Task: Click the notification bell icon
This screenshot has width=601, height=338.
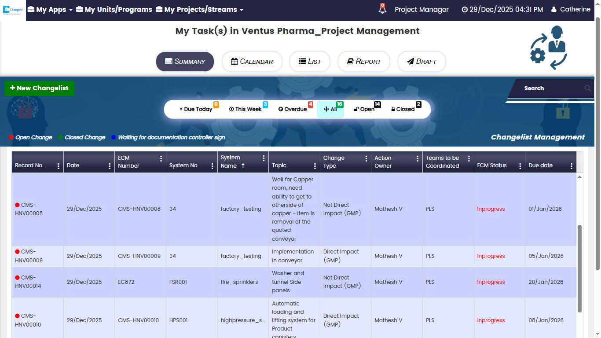Action: coord(382,9)
